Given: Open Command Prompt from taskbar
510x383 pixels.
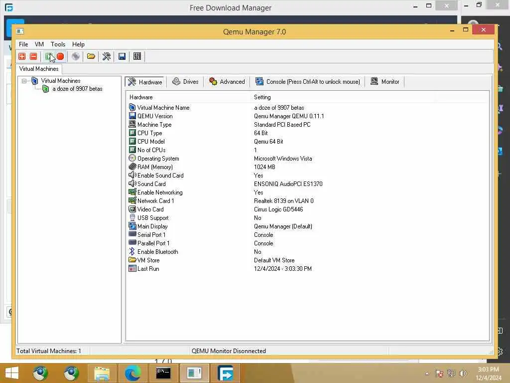Looking at the screenshot, I should pos(163,373).
